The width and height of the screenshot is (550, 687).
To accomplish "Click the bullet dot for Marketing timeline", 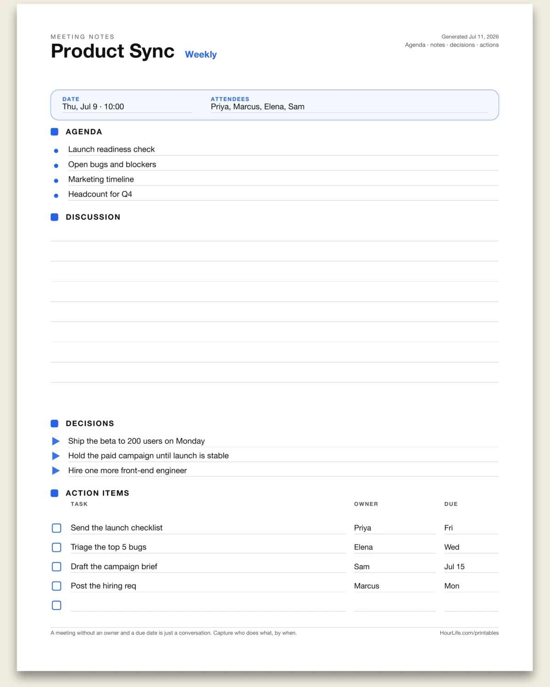I will pyautogui.click(x=56, y=181).
